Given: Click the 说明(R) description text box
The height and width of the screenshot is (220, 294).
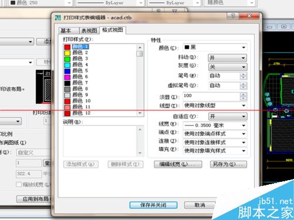Looking at the screenshot, I should (x=100, y=141).
